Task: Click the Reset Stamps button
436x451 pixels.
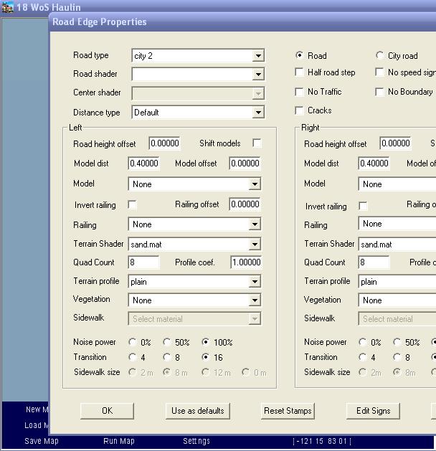Action: 288,411
